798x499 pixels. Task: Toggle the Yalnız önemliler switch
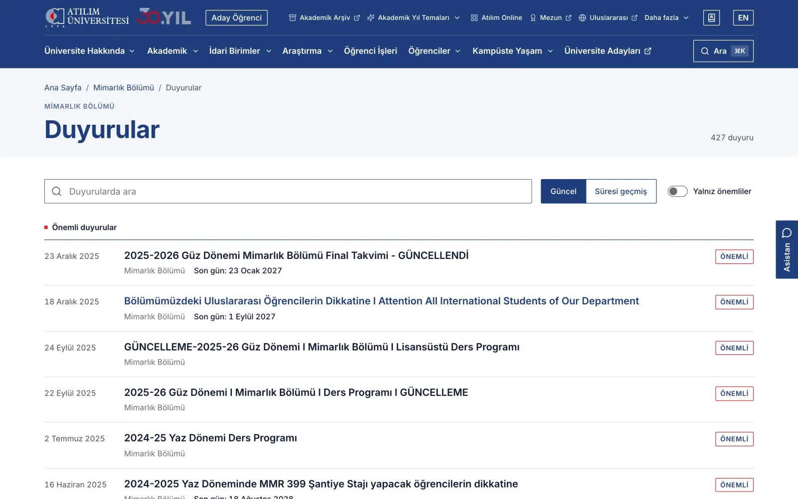tap(677, 192)
